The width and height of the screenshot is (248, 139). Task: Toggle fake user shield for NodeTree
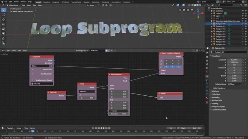(107, 51)
